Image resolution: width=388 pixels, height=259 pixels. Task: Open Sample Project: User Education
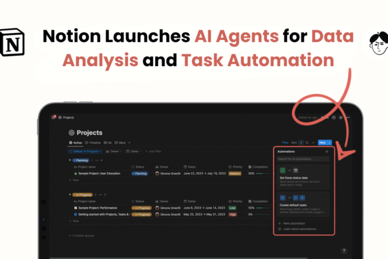coord(99,174)
